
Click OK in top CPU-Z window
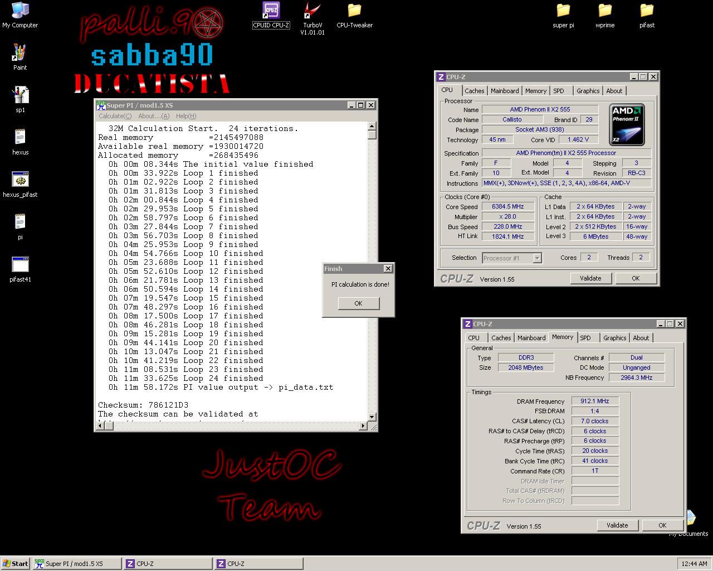click(636, 278)
